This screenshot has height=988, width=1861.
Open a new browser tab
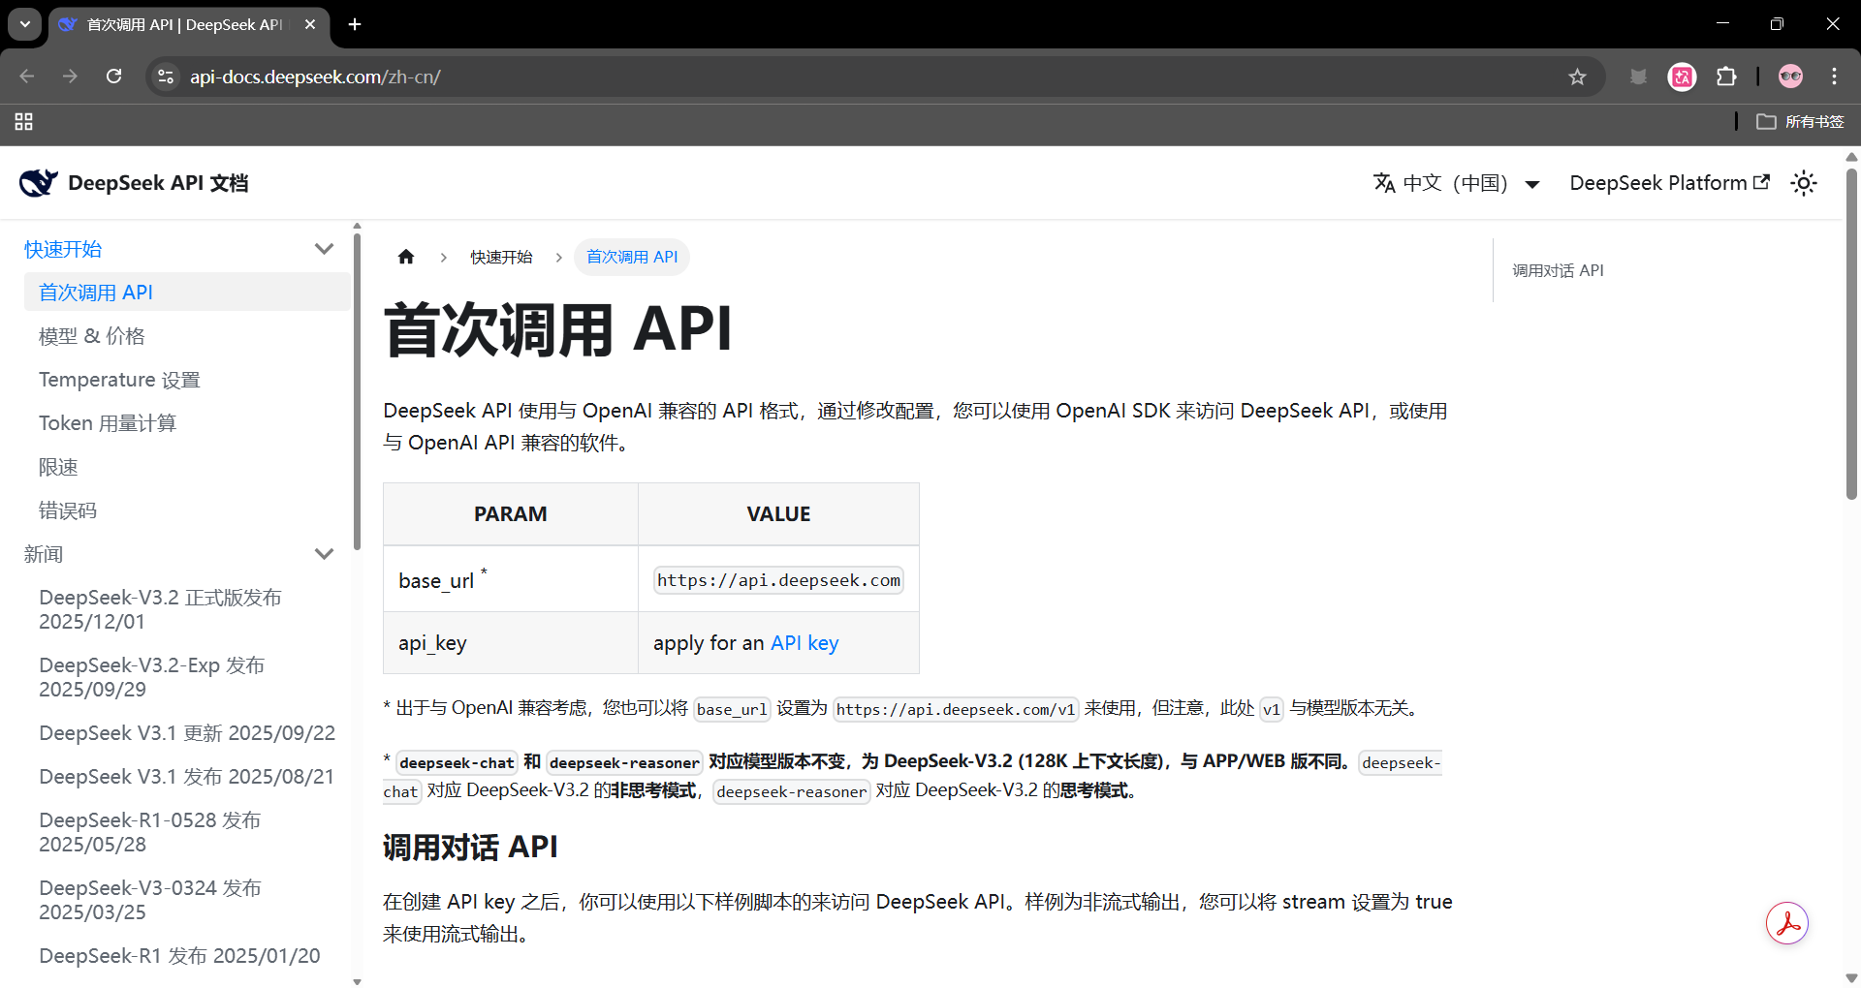tap(355, 24)
